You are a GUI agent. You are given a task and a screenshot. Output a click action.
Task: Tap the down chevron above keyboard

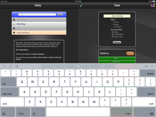pyautogui.click(x=152, y=66)
